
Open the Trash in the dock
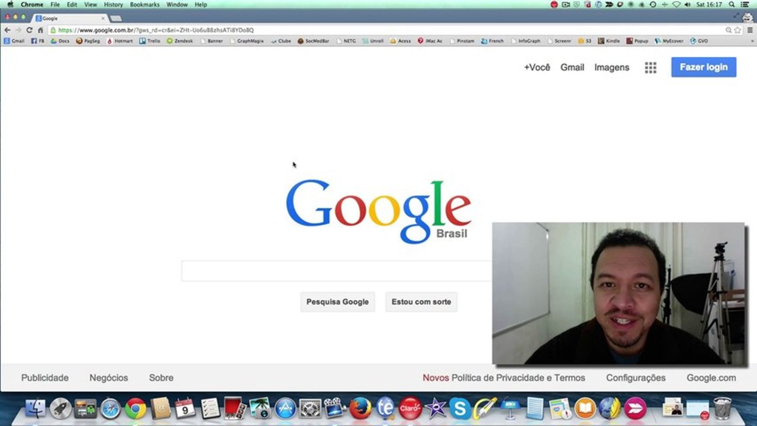722,408
